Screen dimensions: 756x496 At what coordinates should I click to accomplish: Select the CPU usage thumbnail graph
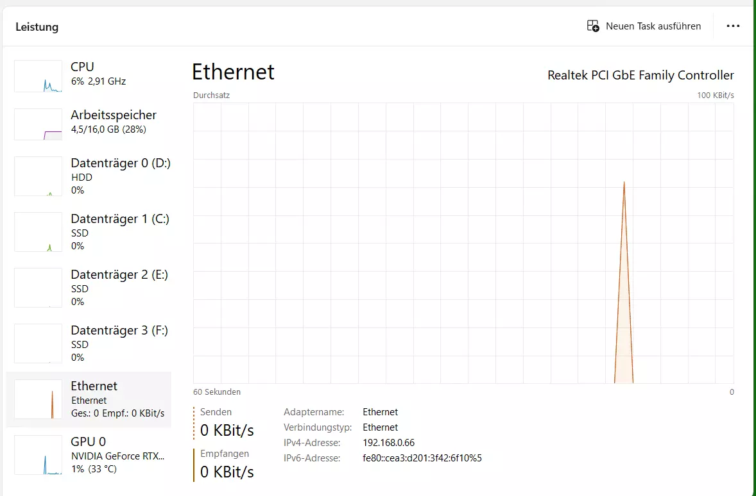click(x=38, y=76)
